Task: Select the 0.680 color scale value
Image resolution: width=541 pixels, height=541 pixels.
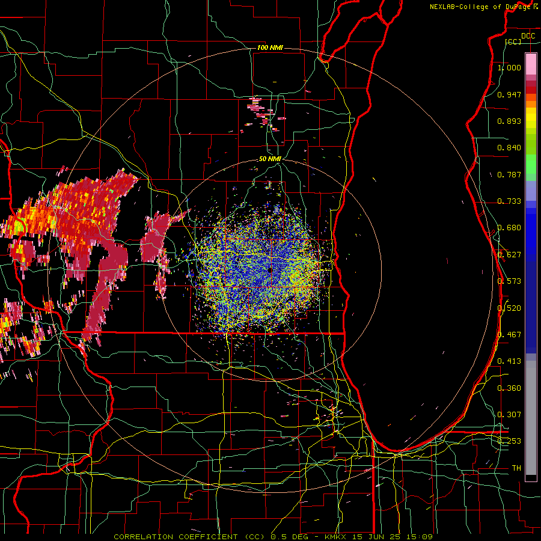Action: point(509,228)
